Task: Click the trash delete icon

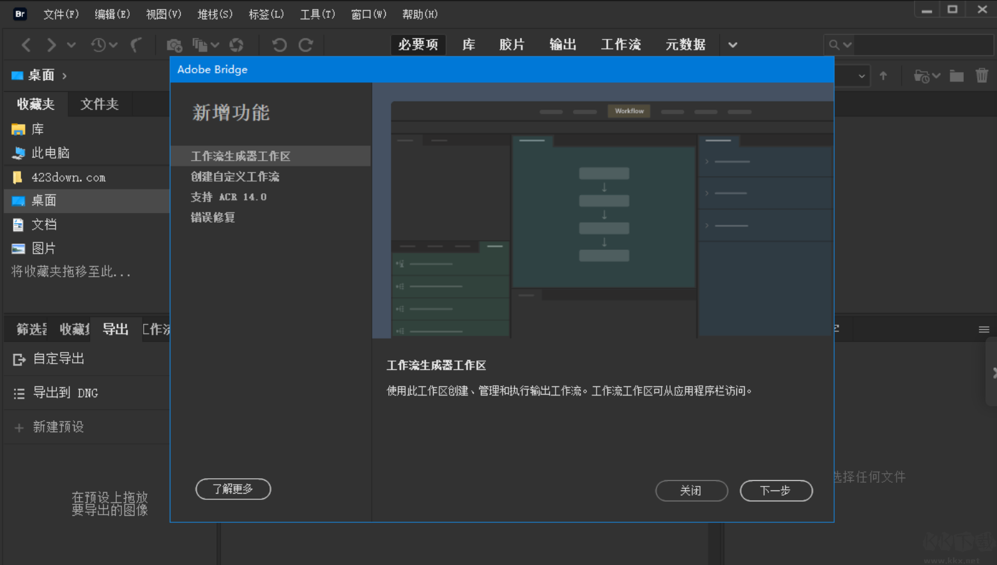Action: (982, 75)
